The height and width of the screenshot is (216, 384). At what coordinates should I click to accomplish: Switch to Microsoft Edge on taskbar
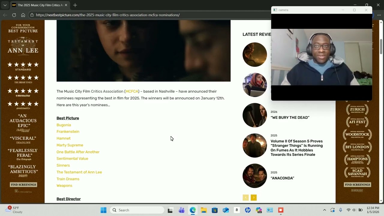pos(193,210)
